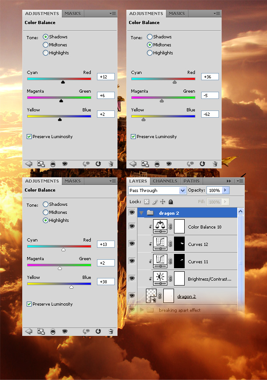Select the dragon 2 smart object layer name
This screenshot has width=267, height=380.
(x=186, y=296)
